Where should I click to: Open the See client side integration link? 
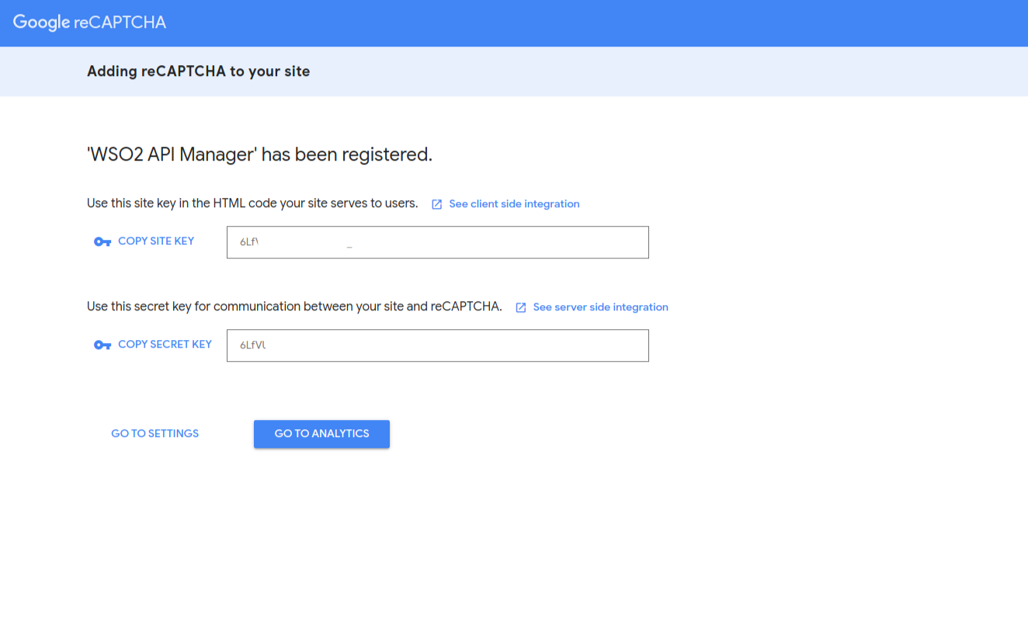[x=514, y=204]
